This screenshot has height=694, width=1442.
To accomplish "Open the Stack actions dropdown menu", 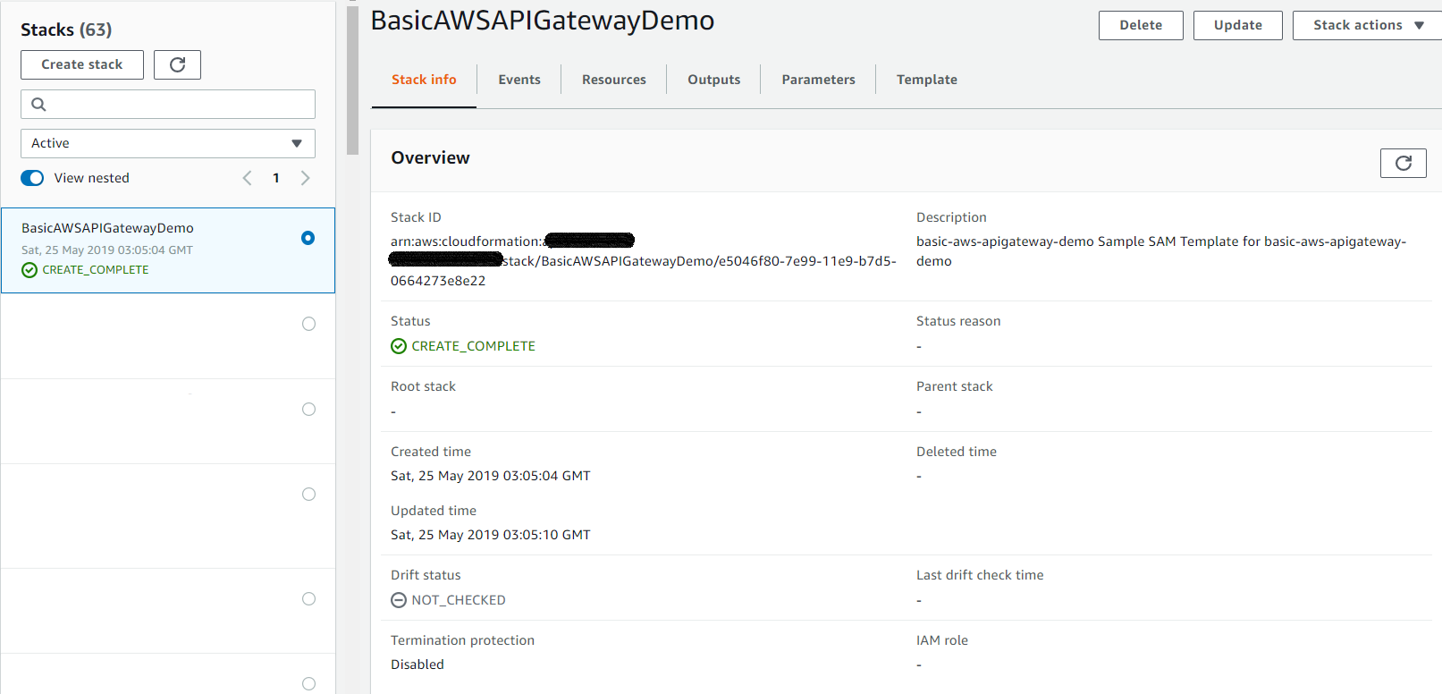I will pos(1367,25).
